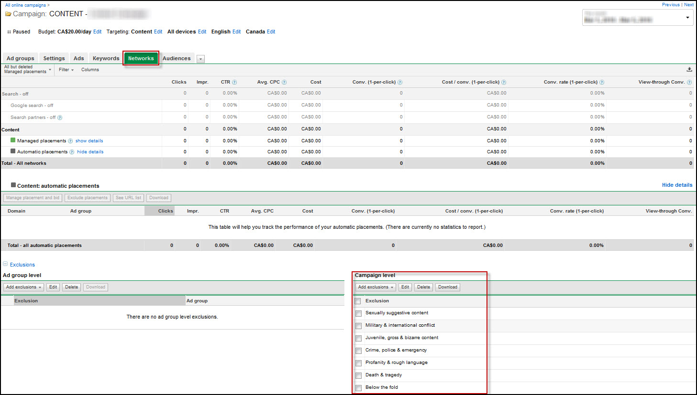Open help icon for Search partners row
Image resolution: width=697 pixels, height=395 pixels.
[x=60, y=117]
